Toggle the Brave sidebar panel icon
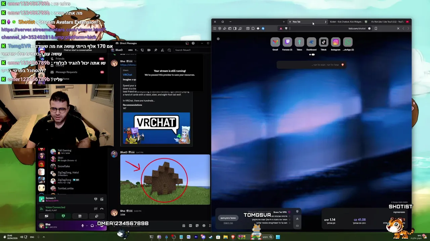Viewport: 430px width, 241px height. 235,28
